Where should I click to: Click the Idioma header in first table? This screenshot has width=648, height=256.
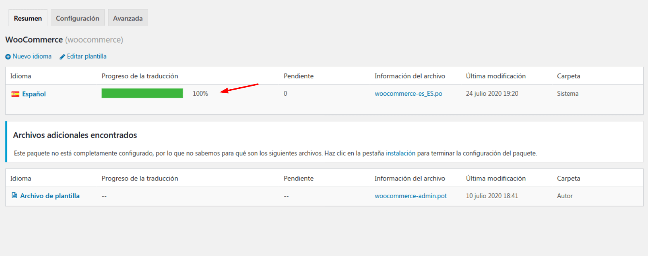coord(21,76)
